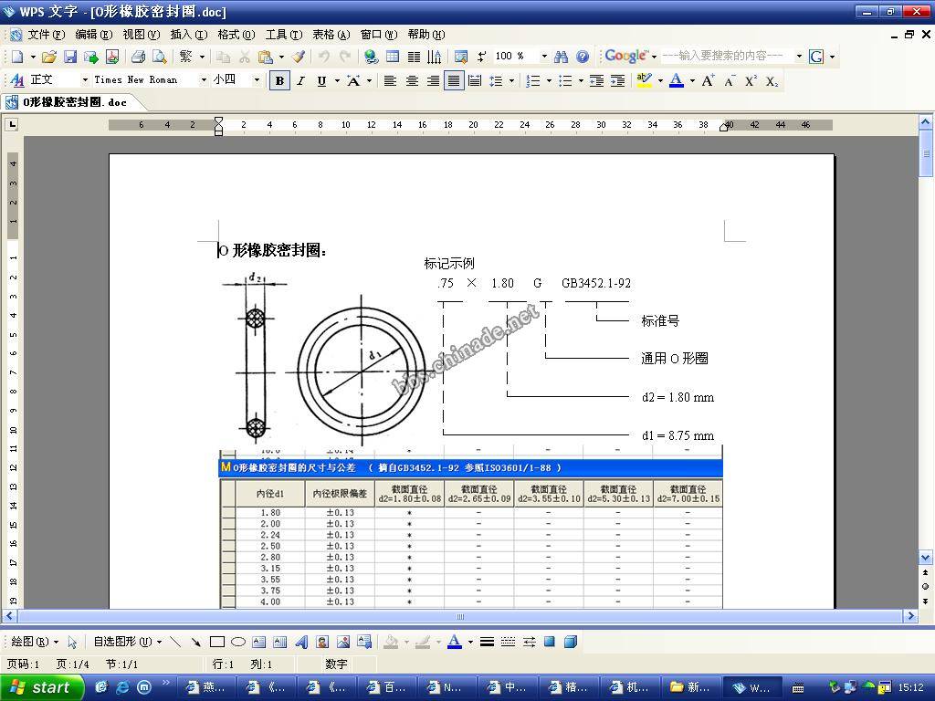Open the 文件 menu
This screenshot has width=935, height=701.
(46, 35)
